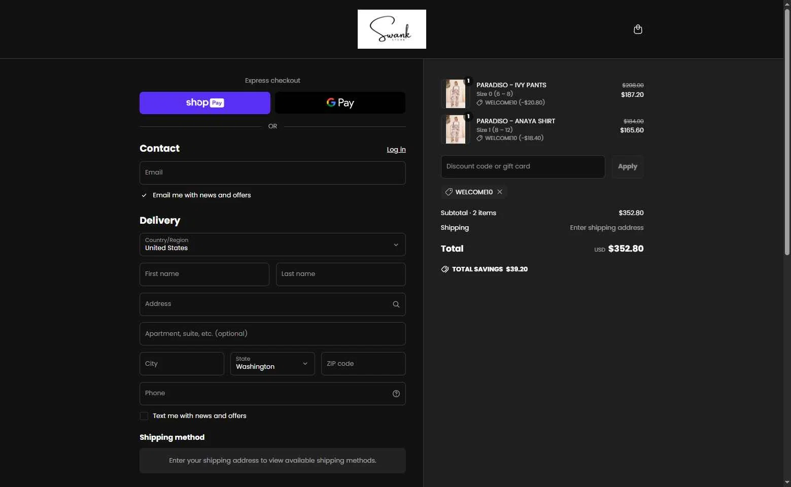Click the PARADISO - ANAYA SHIRT product name
791x487 pixels.
[x=515, y=121]
